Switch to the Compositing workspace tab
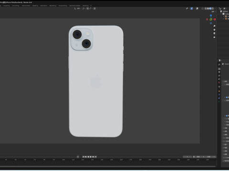Viewport: 229px width, 171px height. coord(63,6)
